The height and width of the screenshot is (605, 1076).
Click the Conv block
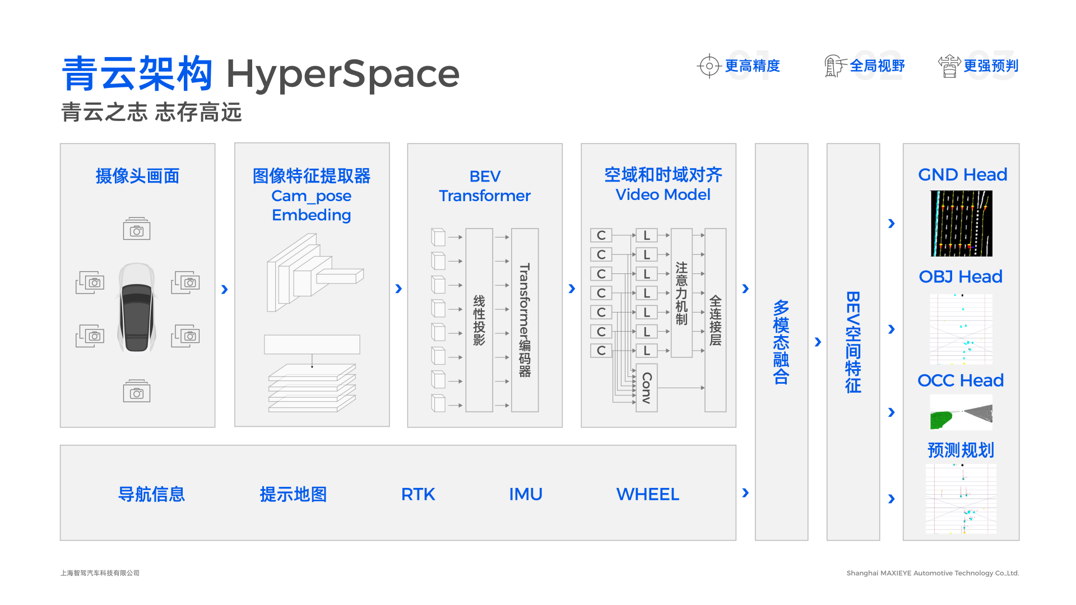click(x=647, y=388)
